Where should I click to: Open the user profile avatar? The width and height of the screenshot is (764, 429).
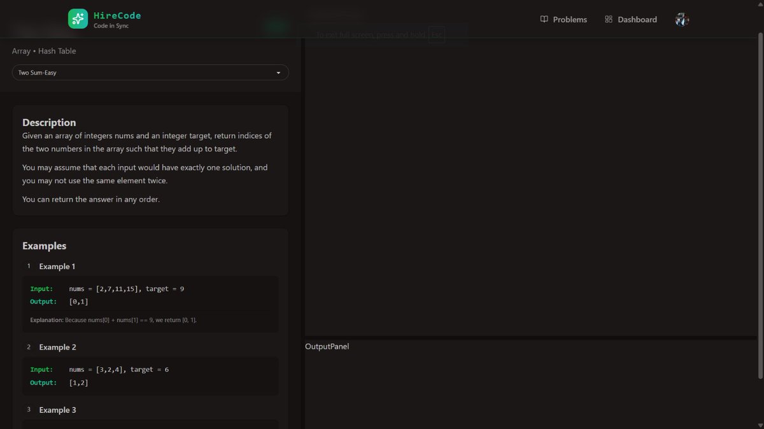tap(682, 20)
